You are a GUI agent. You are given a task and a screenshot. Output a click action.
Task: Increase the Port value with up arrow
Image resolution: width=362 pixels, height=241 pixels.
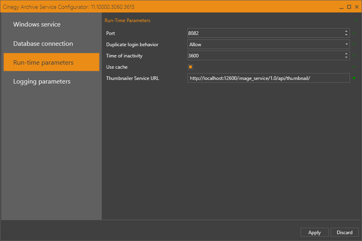pyautogui.click(x=346, y=31)
